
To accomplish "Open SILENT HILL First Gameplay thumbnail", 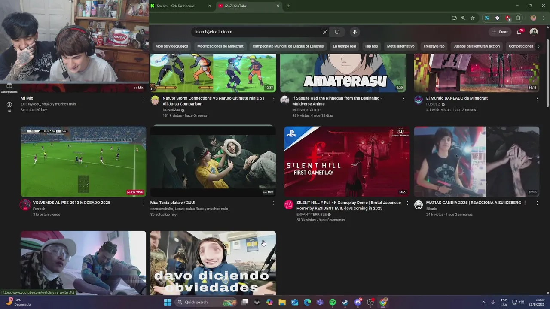I will coord(347,161).
